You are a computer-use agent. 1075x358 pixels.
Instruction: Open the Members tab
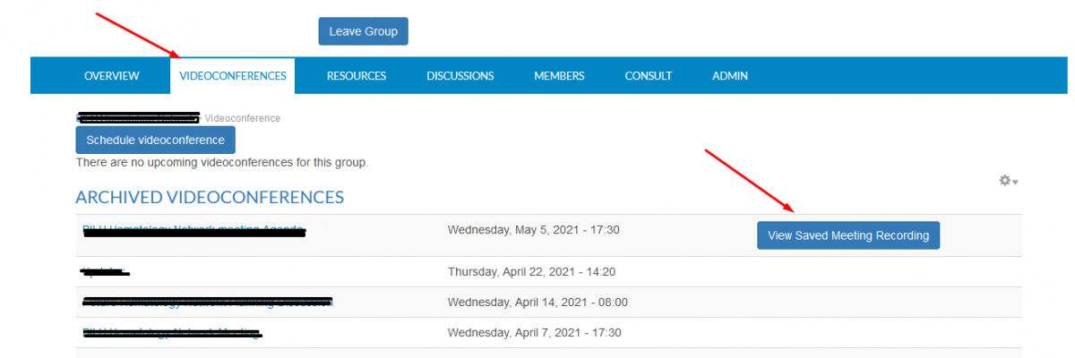(559, 76)
